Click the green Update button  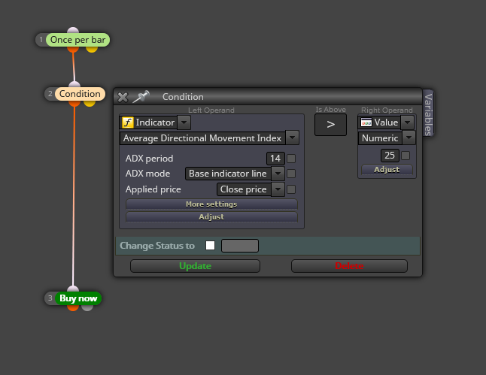coord(195,266)
